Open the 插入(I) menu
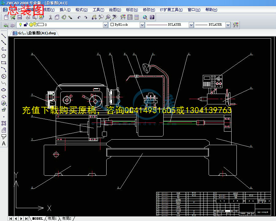 [65, 10]
